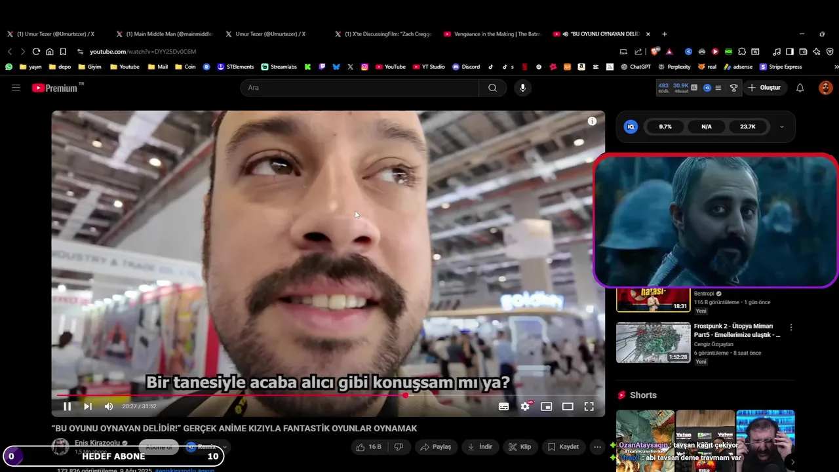
Task: Open the ChatGPT bookmark
Action: coord(636,67)
